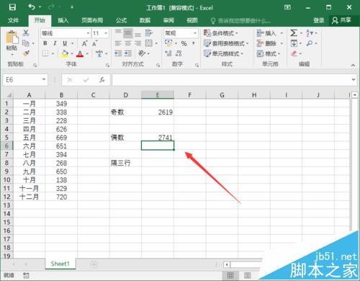This screenshot has width=360, height=281.
Task: Decrease indent icon
Action: (118, 53)
